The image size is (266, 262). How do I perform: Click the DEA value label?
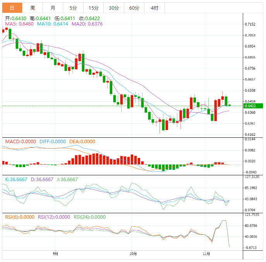(82, 142)
